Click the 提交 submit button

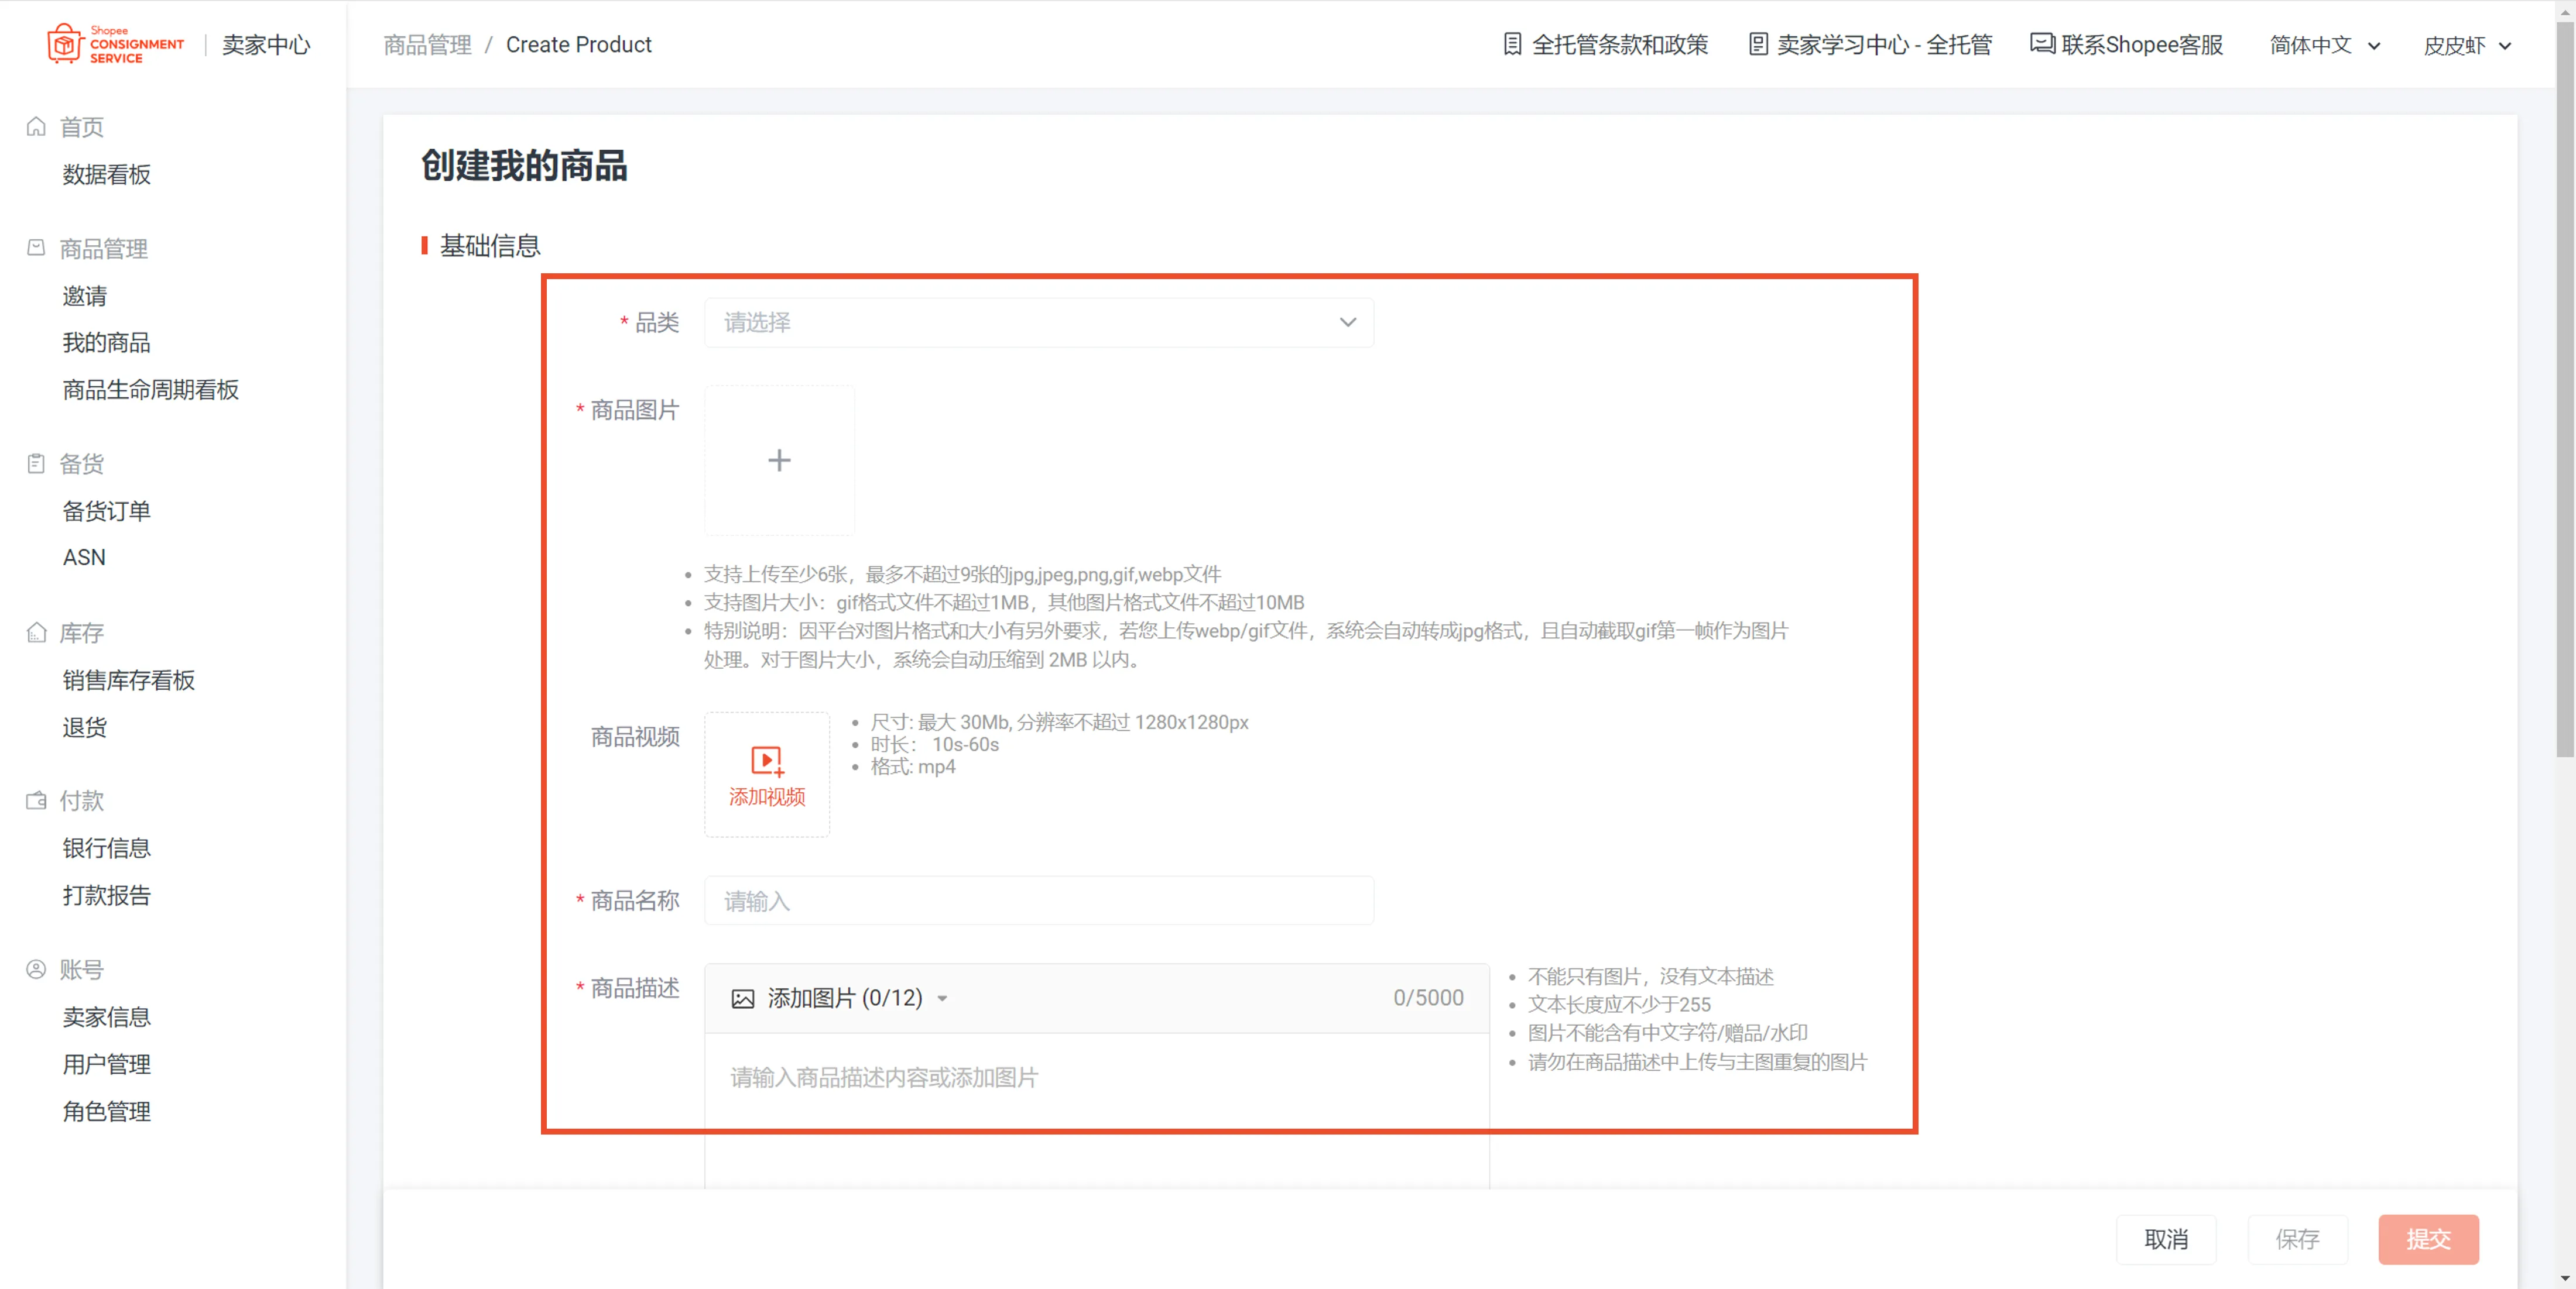[x=2428, y=1239]
